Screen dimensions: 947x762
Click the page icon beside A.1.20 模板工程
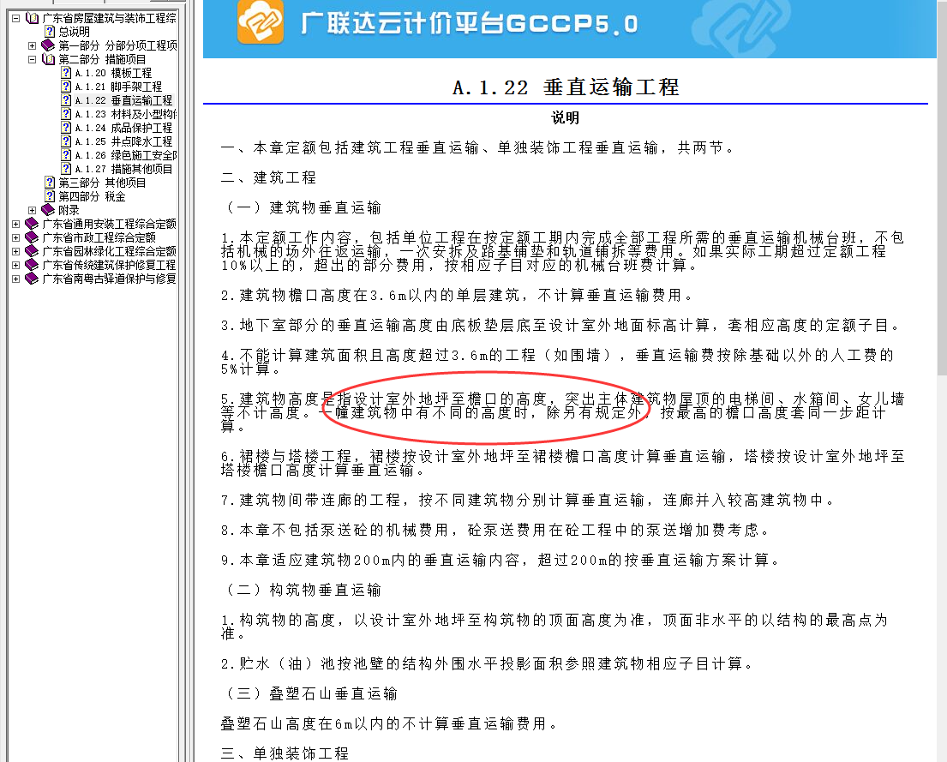click(67, 73)
